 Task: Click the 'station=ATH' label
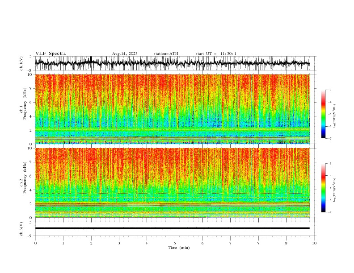click(166, 54)
